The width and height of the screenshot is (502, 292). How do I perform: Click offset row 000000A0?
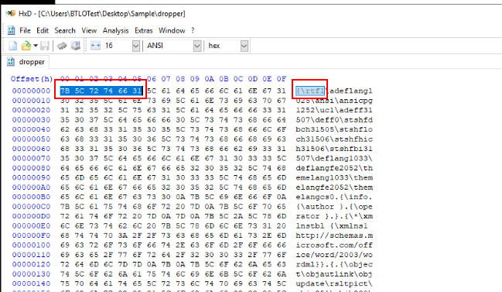(x=32, y=187)
